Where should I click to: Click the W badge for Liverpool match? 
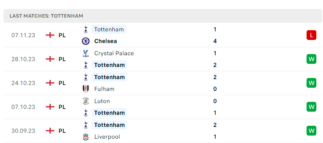[x=311, y=131]
